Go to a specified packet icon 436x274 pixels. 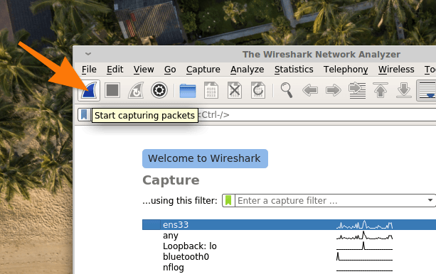[x=357, y=90]
